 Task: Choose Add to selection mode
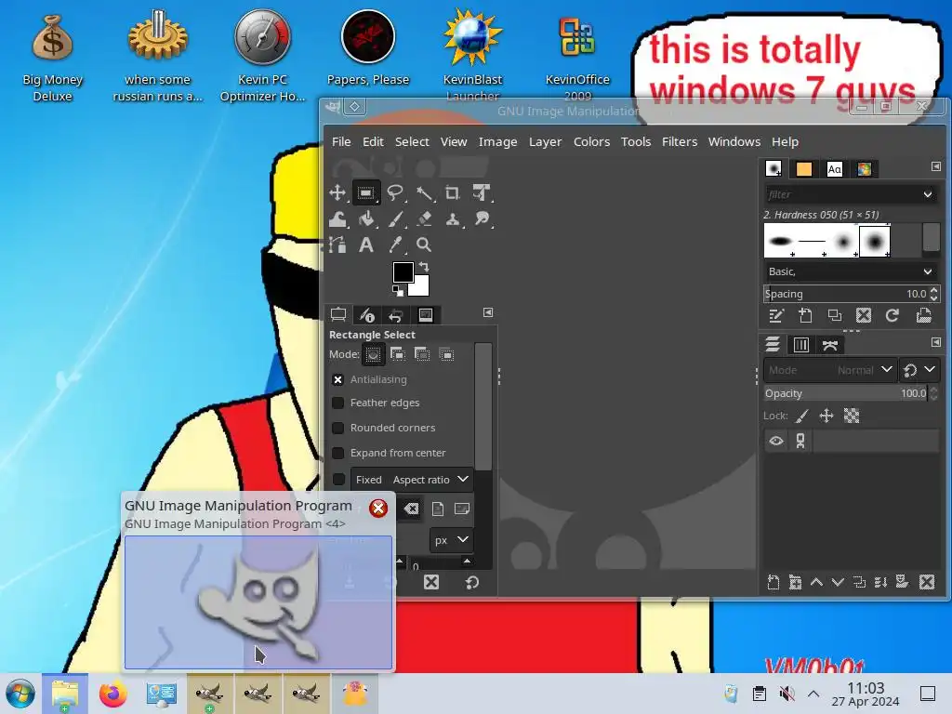coord(398,354)
